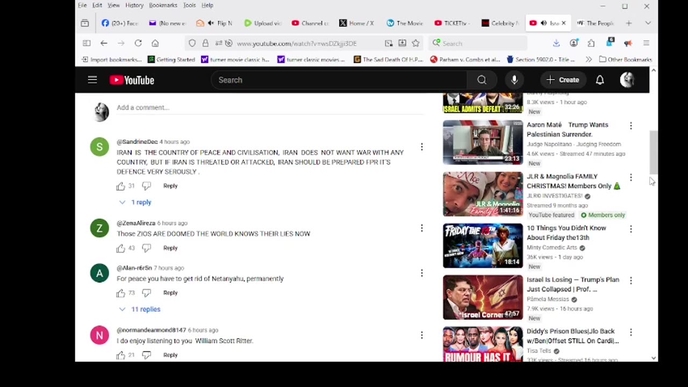Viewport: 688px width, 387px height.
Task: Bookmark this page with star icon
Action: click(415, 44)
